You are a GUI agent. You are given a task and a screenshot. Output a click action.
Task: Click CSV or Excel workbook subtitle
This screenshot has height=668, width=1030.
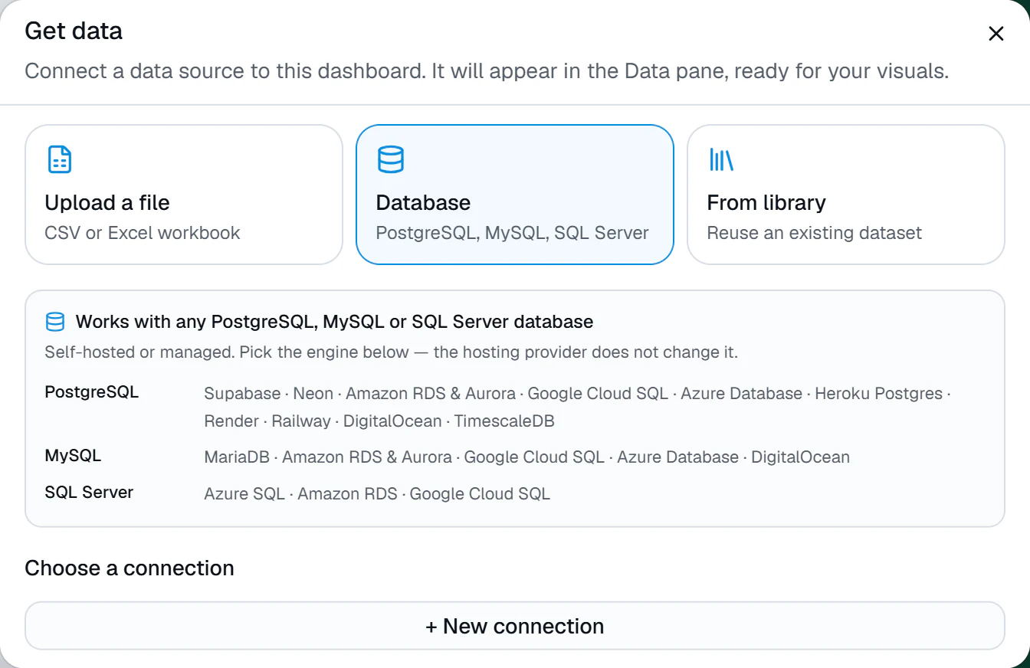pos(143,233)
